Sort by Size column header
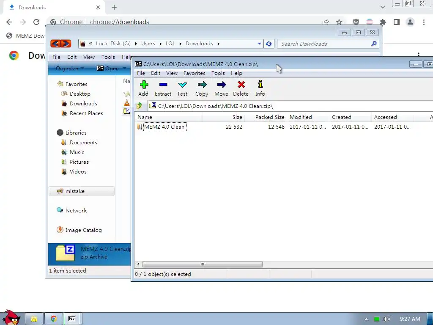The width and height of the screenshot is (433, 325). point(223,117)
